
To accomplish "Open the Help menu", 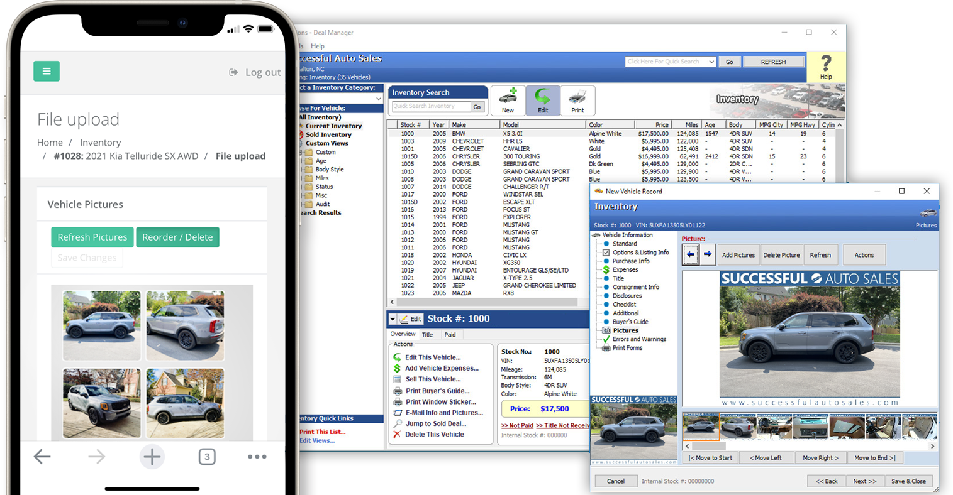I will pos(318,46).
